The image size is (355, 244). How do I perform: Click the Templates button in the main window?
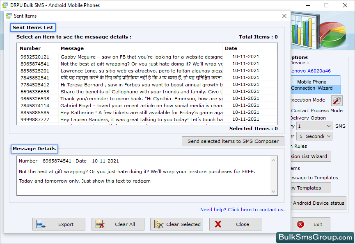tap(311, 188)
